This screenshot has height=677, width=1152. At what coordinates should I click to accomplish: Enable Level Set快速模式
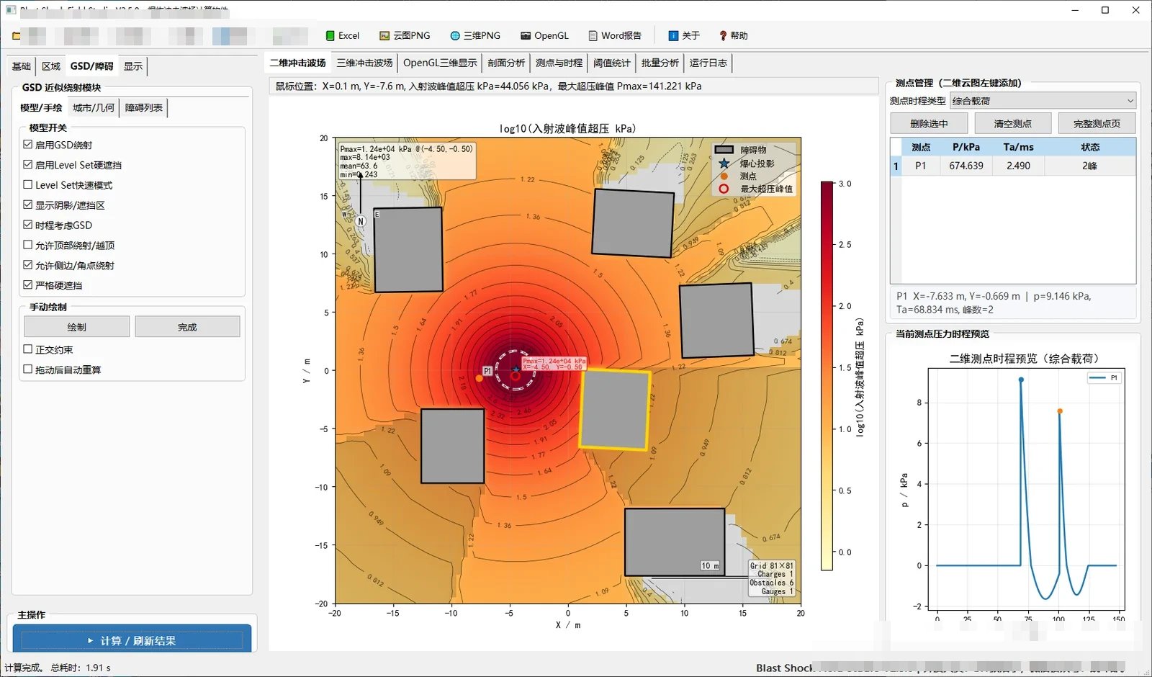28,185
